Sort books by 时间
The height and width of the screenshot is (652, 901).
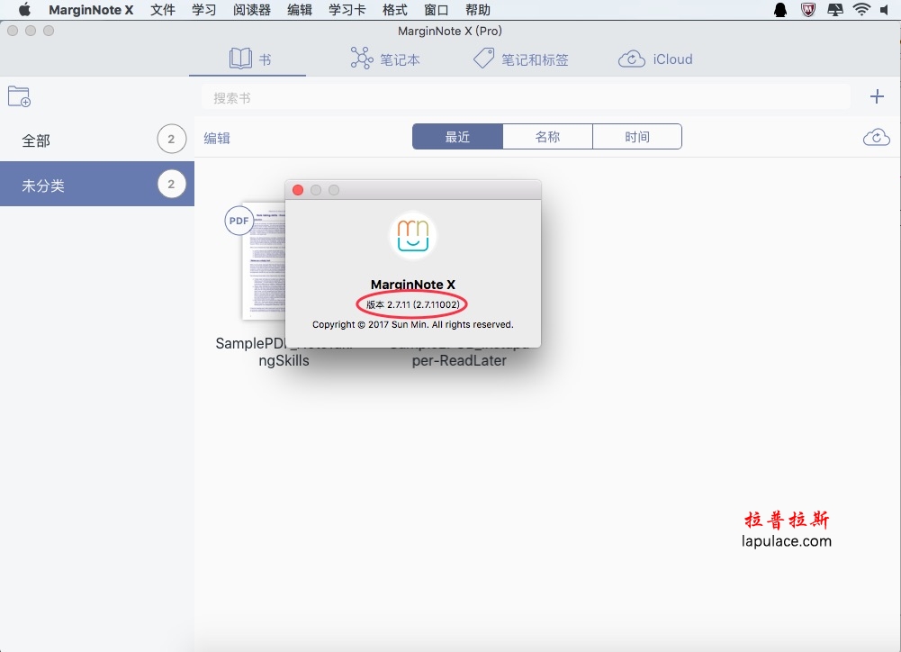[x=636, y=137]
